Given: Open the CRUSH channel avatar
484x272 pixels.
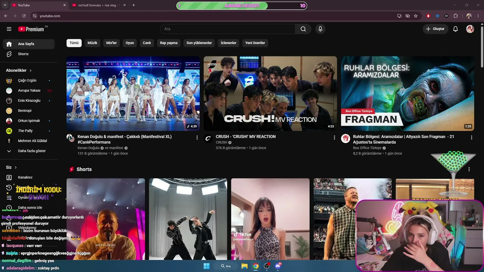Looking at the screenshot, I should pyautogui.click(x=208, y=138).
